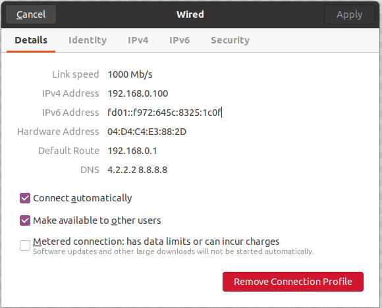The image size is (382, 308).
Task: Click the Wired dialog title
Action: pyautogui.click(x=190, y=14)
